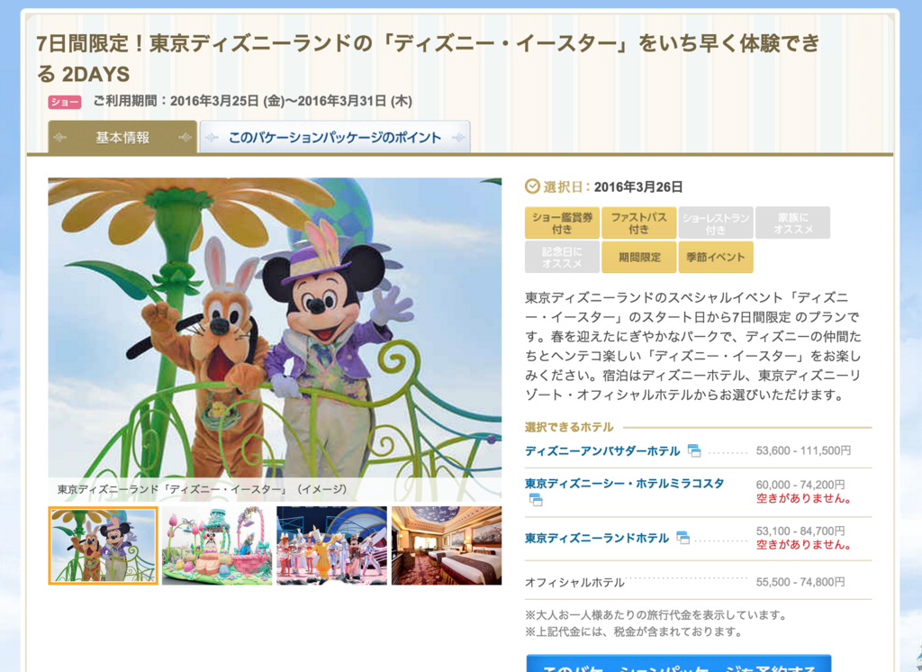Click the note ※大人お一人様あたりの旅行代金を表示しています。
This screenshot has height=672, width=922.
656,615
